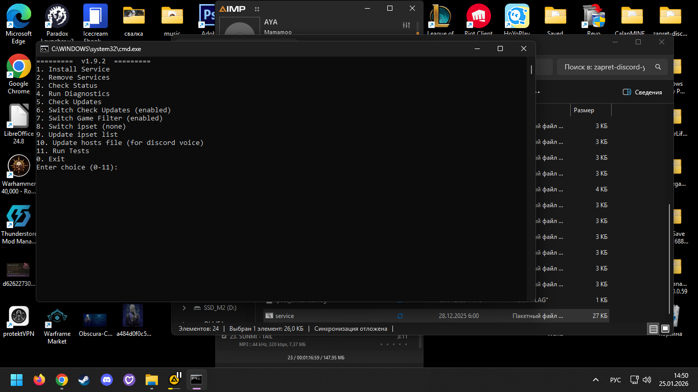Launch Steam from the taskbar
Viewport: 698px width, 392px height.
[x=84, y=380]
